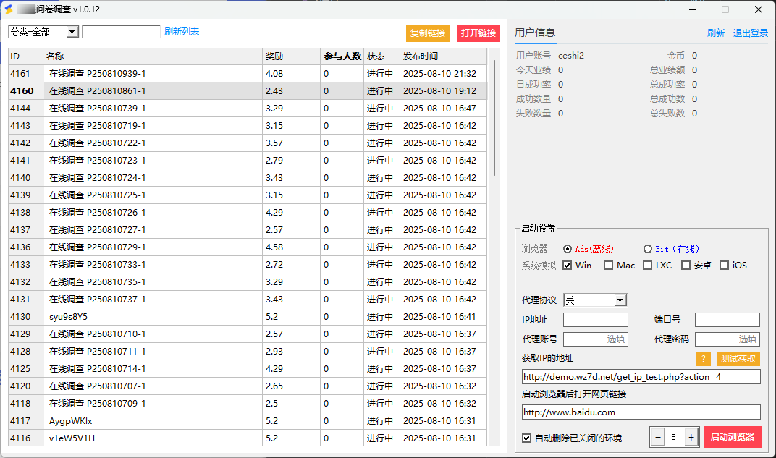Click the minus stepper button
Viewport: 776px width, 458px height.
658,437
